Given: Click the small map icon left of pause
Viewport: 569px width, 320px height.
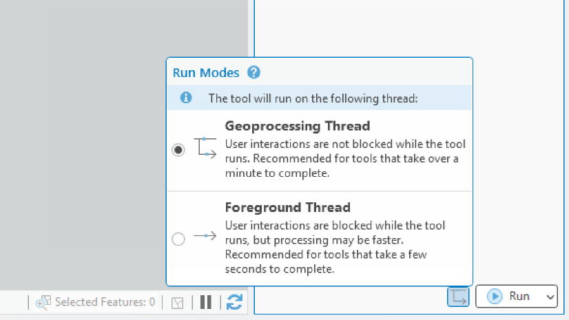Looking at the screenshot, I should [x=178, y=302].
